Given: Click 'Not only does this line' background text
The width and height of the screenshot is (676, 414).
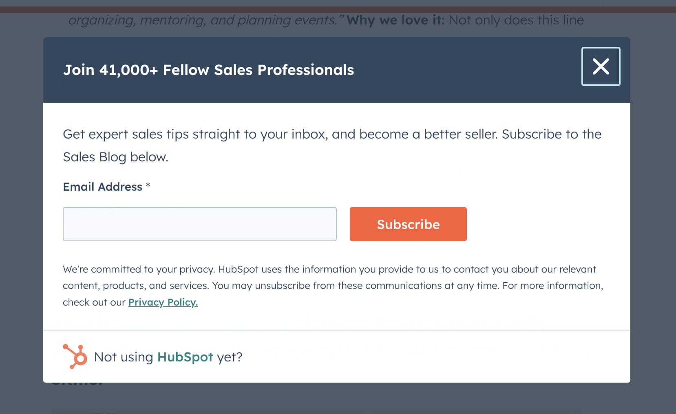Looking at the screenshot, I should pyautogui.click(x=516, y=20).
